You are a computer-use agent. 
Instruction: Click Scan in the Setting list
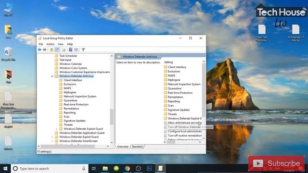pos(171,106)
